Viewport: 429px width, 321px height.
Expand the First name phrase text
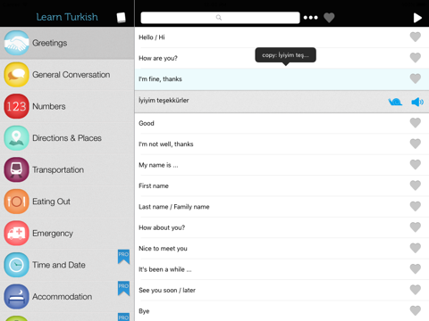[x=154, y=185]
